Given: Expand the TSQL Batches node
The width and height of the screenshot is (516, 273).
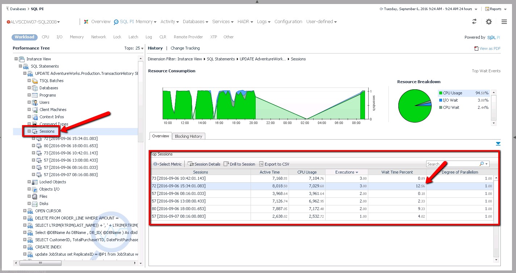Looking at the screenshot, I should [29, 81].
